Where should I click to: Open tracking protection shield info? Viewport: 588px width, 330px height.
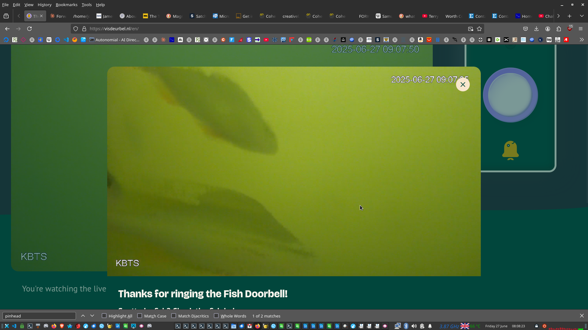76,29
